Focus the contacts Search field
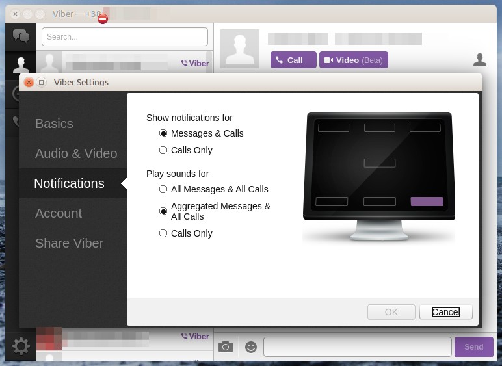Image resolution: width=502 pixels, height=366 pixels. click(125, 37)
